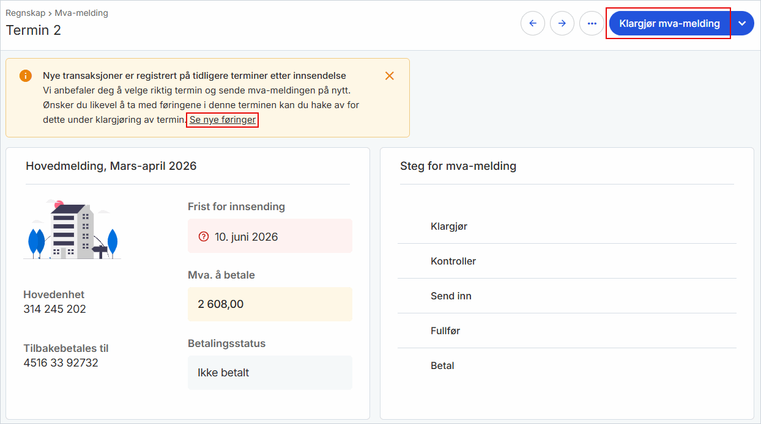Expand the dropdown arrow beside Klargjør mva-melding
Screen dimensions: 761x424
[743, 23]
